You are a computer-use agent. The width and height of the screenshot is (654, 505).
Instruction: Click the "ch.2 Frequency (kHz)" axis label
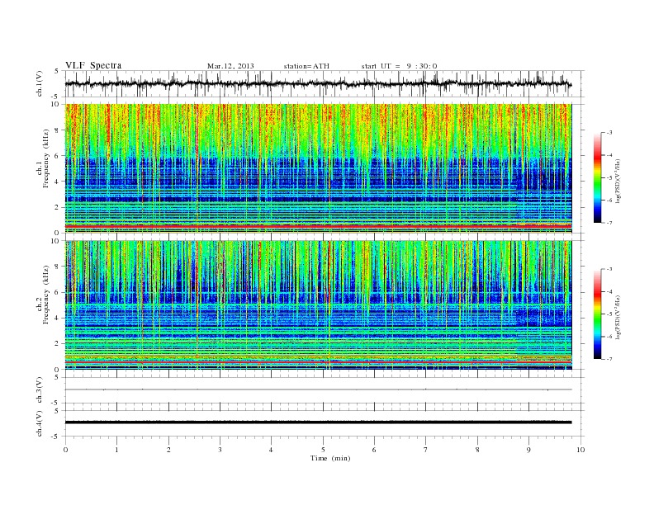43,294
